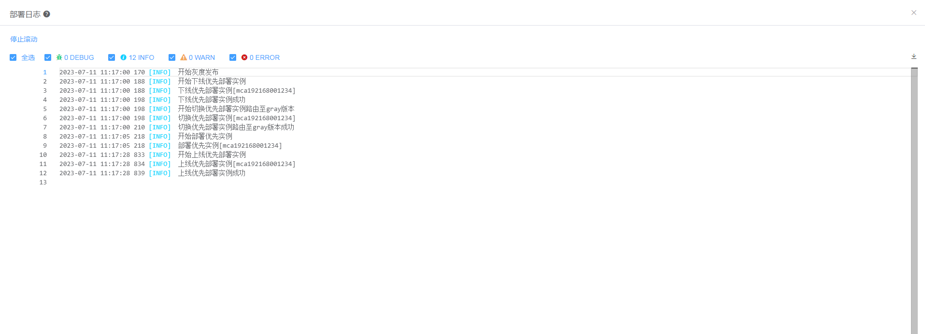The height and width of the screenshot is (334, 925).
Task: Click the 停止滚动 stop scrolling link
Action: (x=24, y=39)
